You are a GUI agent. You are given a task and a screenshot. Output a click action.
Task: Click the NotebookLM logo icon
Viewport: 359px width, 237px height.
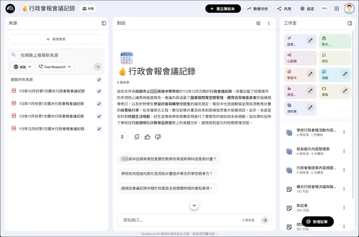[x=10, y=9]
